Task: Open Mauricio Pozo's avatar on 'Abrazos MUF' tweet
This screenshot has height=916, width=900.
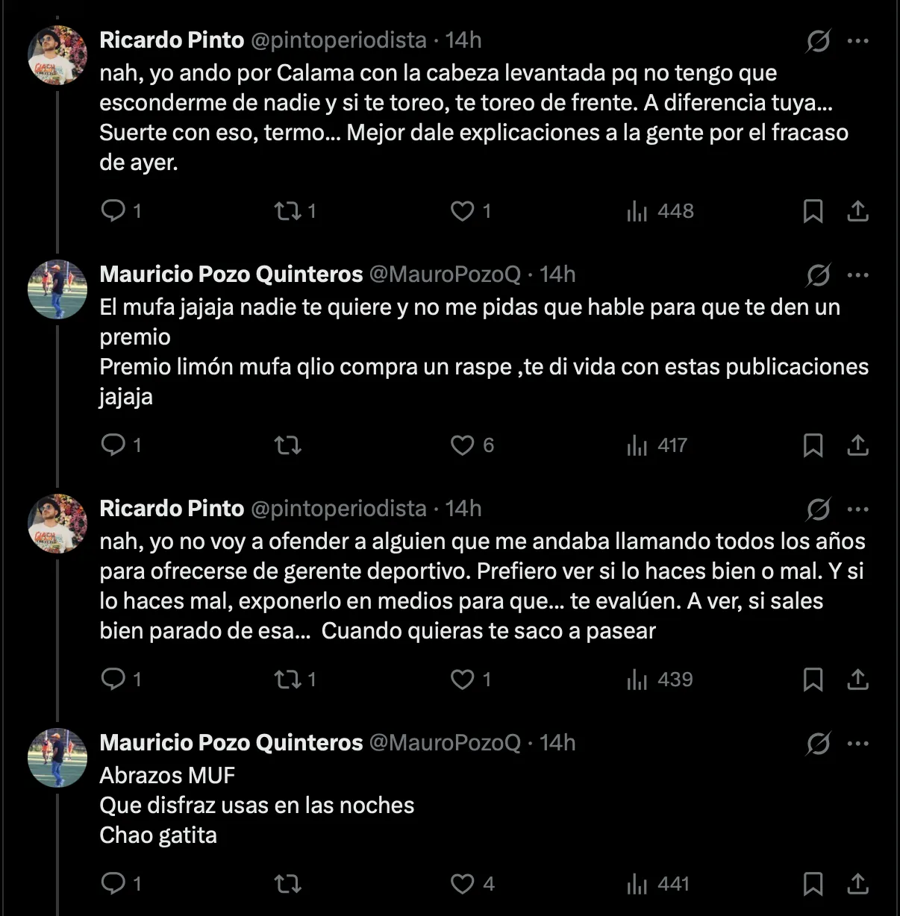Action: (57, 758)
